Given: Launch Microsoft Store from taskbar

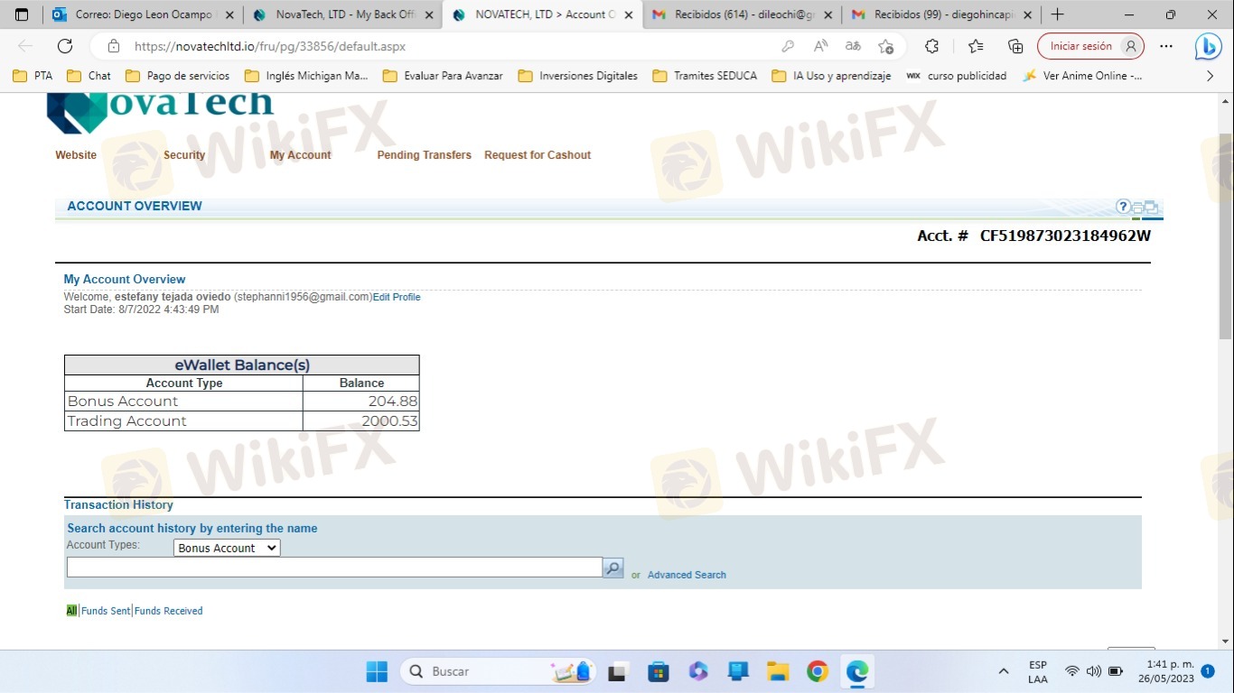Looking at the screenshot, I should (x=659, y=671).
